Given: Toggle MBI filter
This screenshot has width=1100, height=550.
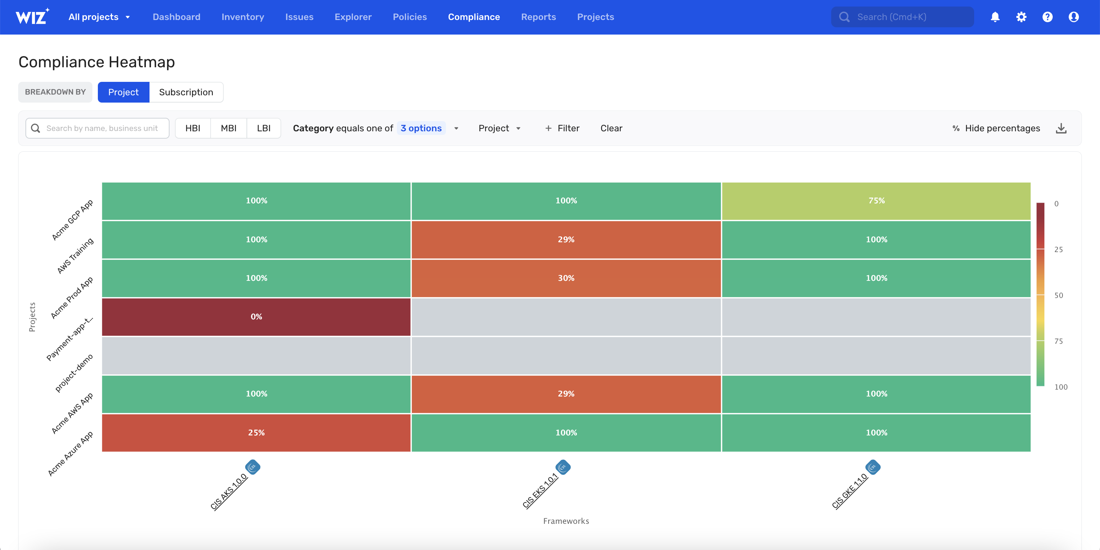Looking at the screenshot, I should coord(228,128).
